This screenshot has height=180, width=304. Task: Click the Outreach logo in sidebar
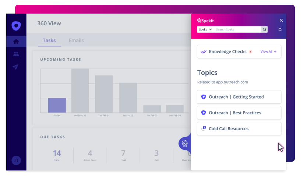tap(16, 26)
